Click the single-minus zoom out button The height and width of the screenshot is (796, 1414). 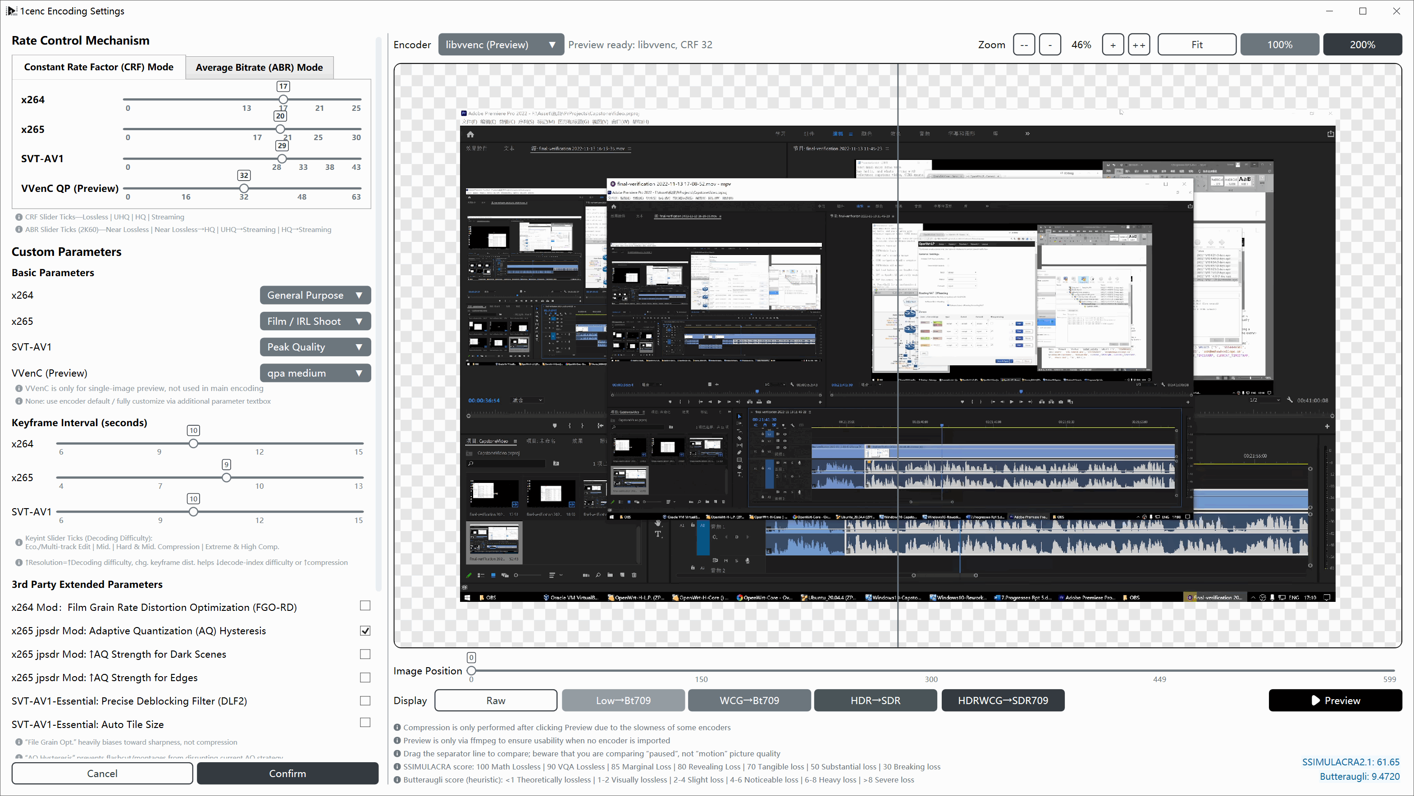[x=1050, y=45]
